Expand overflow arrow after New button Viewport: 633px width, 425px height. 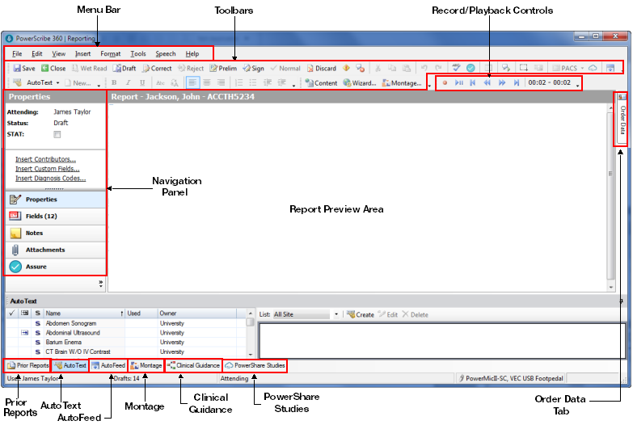pyautogui.click(x=99, y=86)
